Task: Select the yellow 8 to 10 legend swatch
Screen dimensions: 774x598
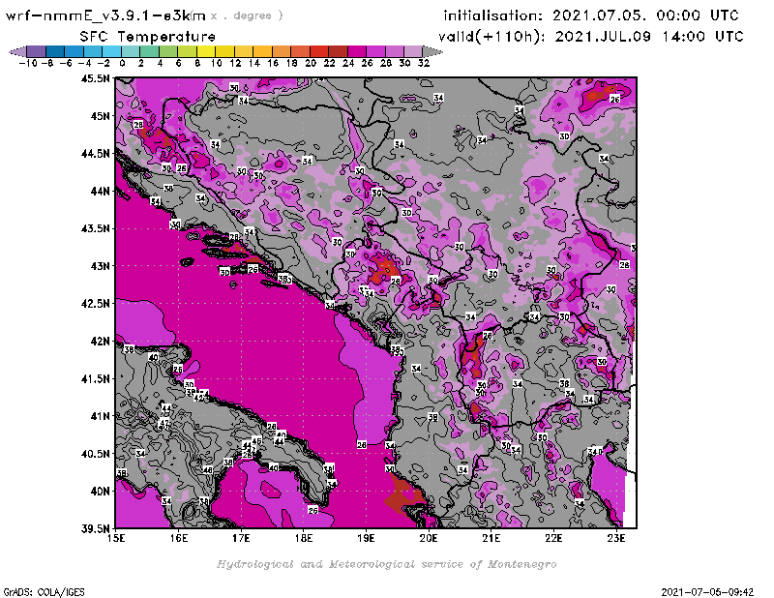Action: point(206,51)
